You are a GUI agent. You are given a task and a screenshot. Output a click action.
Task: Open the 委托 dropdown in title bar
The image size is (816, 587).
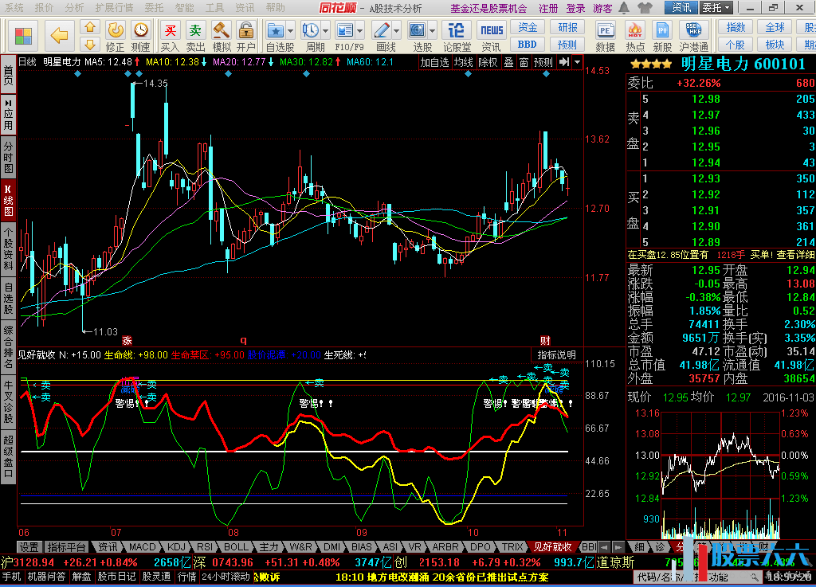pos(716,8)
